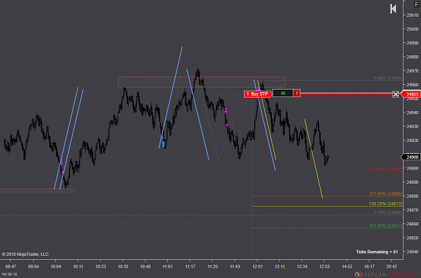Click the 'YM 06-18' instrument label
The width and height of the screenshot is (421, 278).
(x=9, y=274)
